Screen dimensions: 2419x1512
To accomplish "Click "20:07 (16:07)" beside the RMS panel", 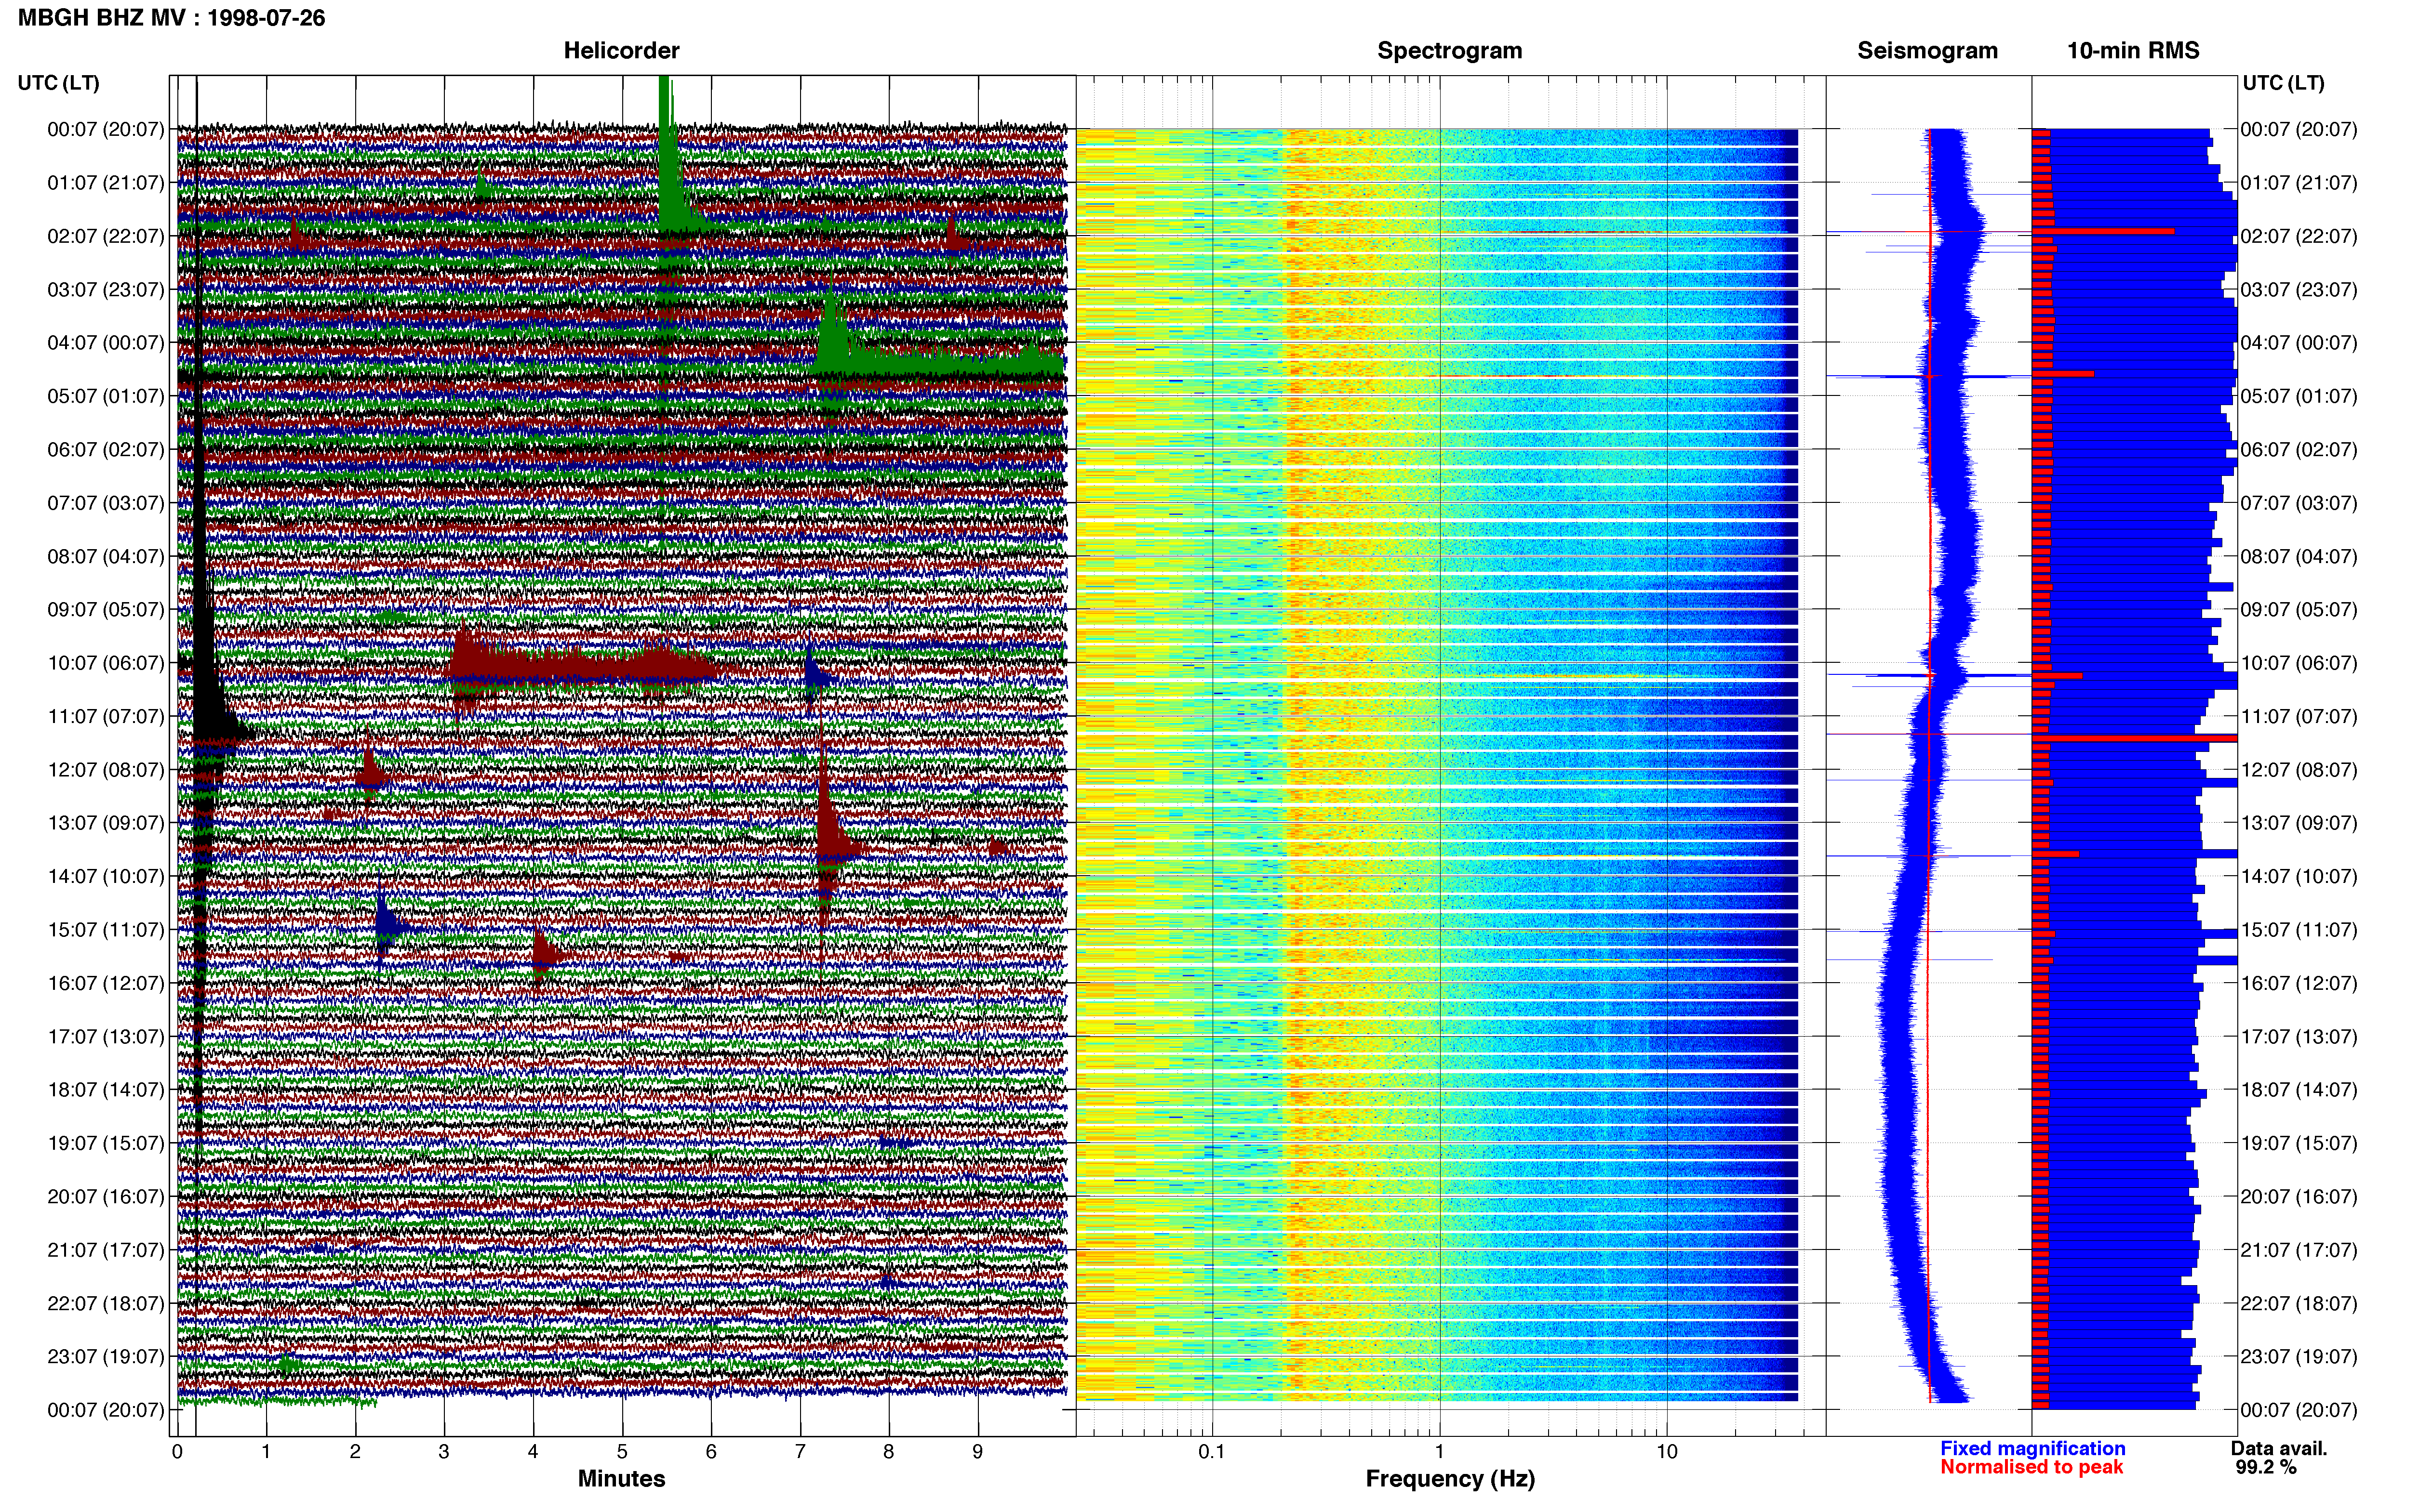I will tap(2299, 1196).
